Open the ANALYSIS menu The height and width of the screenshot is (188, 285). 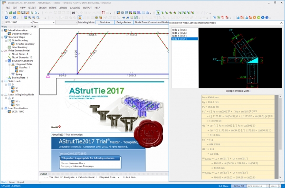75,8
